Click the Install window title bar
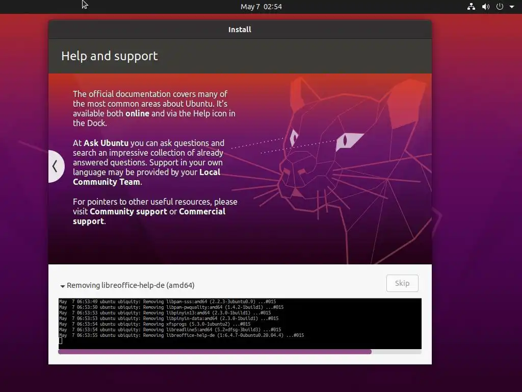522x392 pixels. point(240,29)
